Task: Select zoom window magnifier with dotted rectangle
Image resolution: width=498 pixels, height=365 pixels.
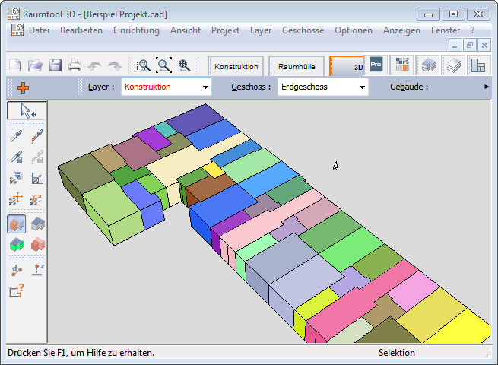Action: [x=143, y=65]
